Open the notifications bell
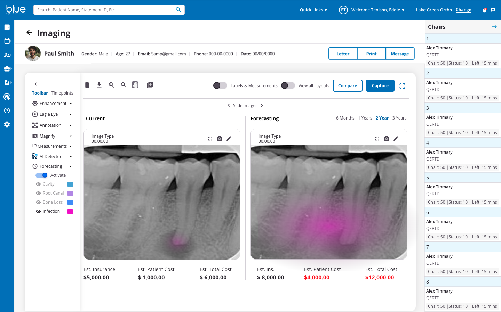This screenshot has height=312, width=501. [484, 10]
